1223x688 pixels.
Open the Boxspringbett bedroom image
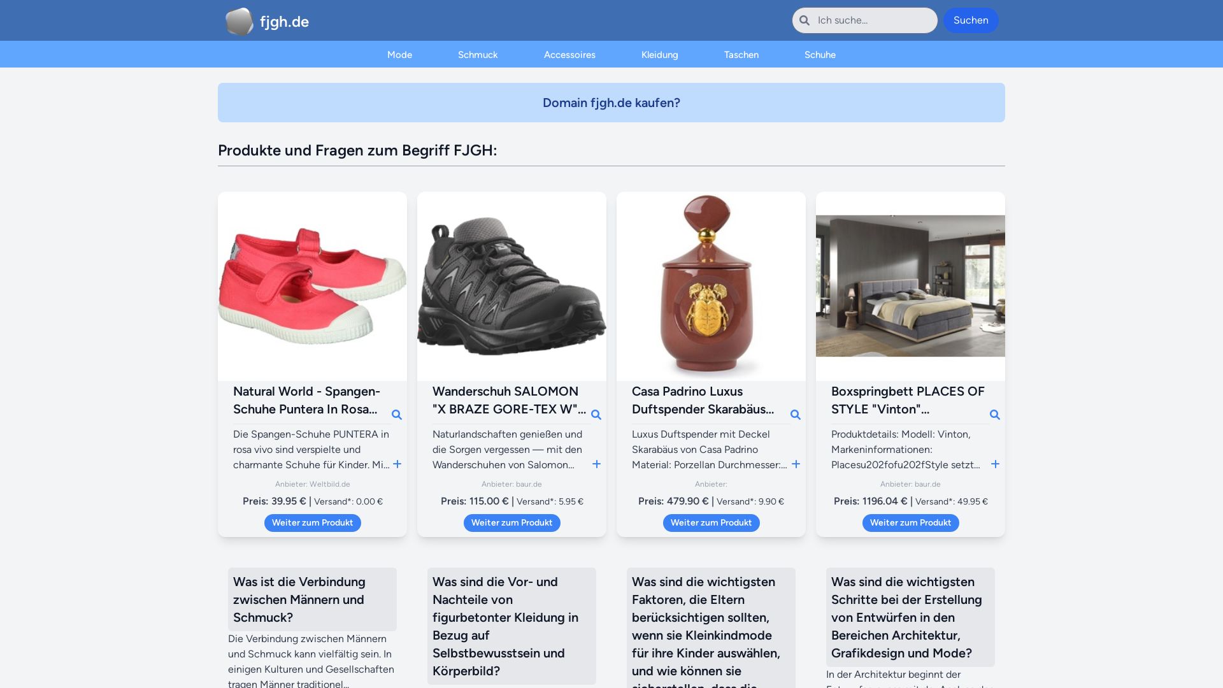[910, 287]
